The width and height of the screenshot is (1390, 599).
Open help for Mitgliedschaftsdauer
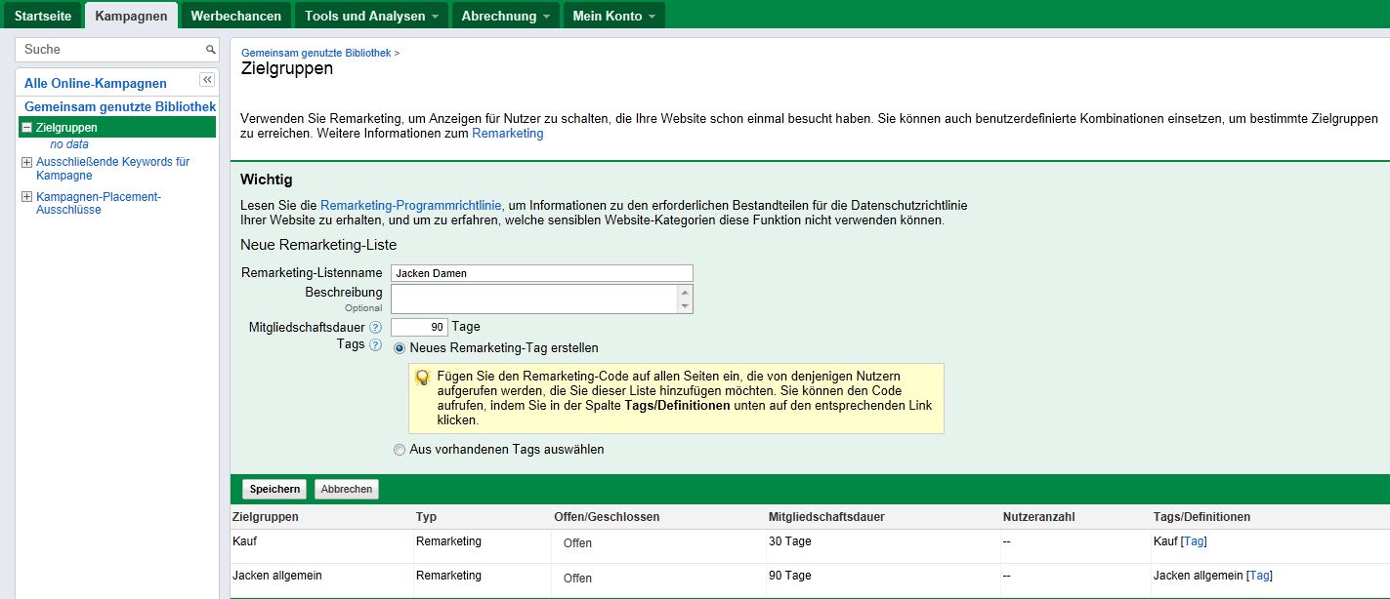(375, 328)
